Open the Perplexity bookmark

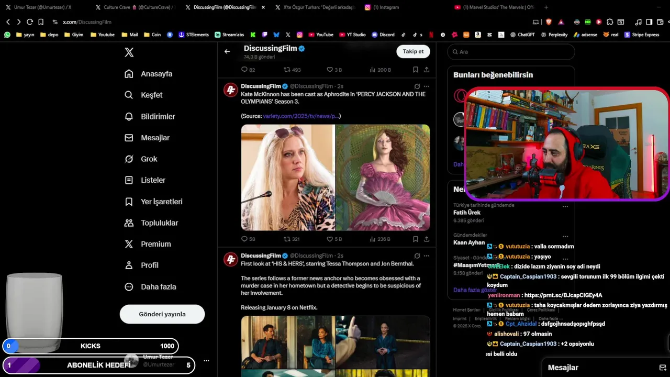pos(554,35)
